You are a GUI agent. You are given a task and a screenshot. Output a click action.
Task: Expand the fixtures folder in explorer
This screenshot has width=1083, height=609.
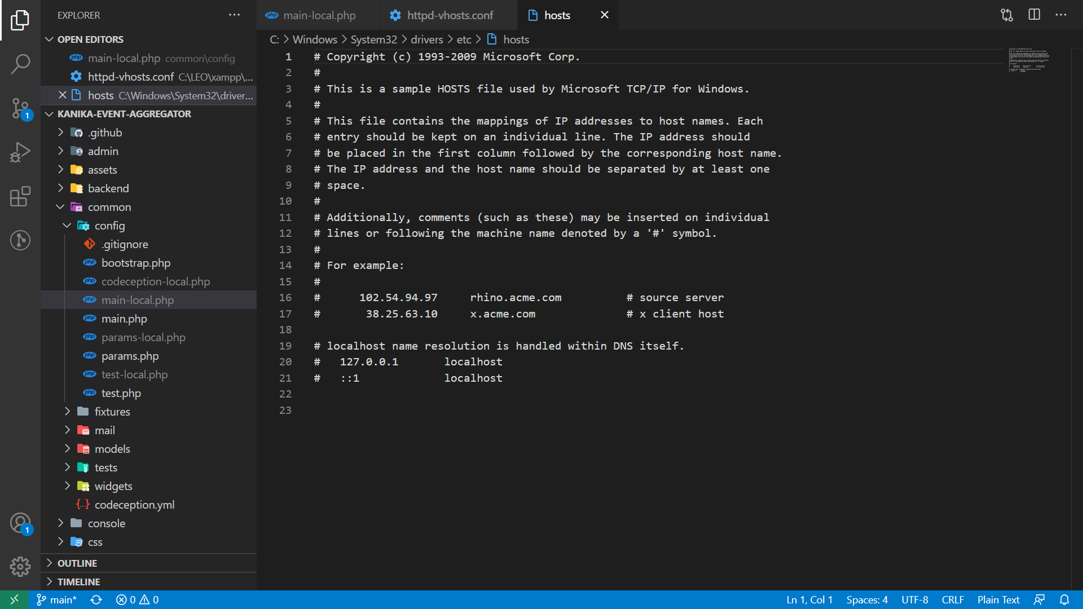click(112, 411)
